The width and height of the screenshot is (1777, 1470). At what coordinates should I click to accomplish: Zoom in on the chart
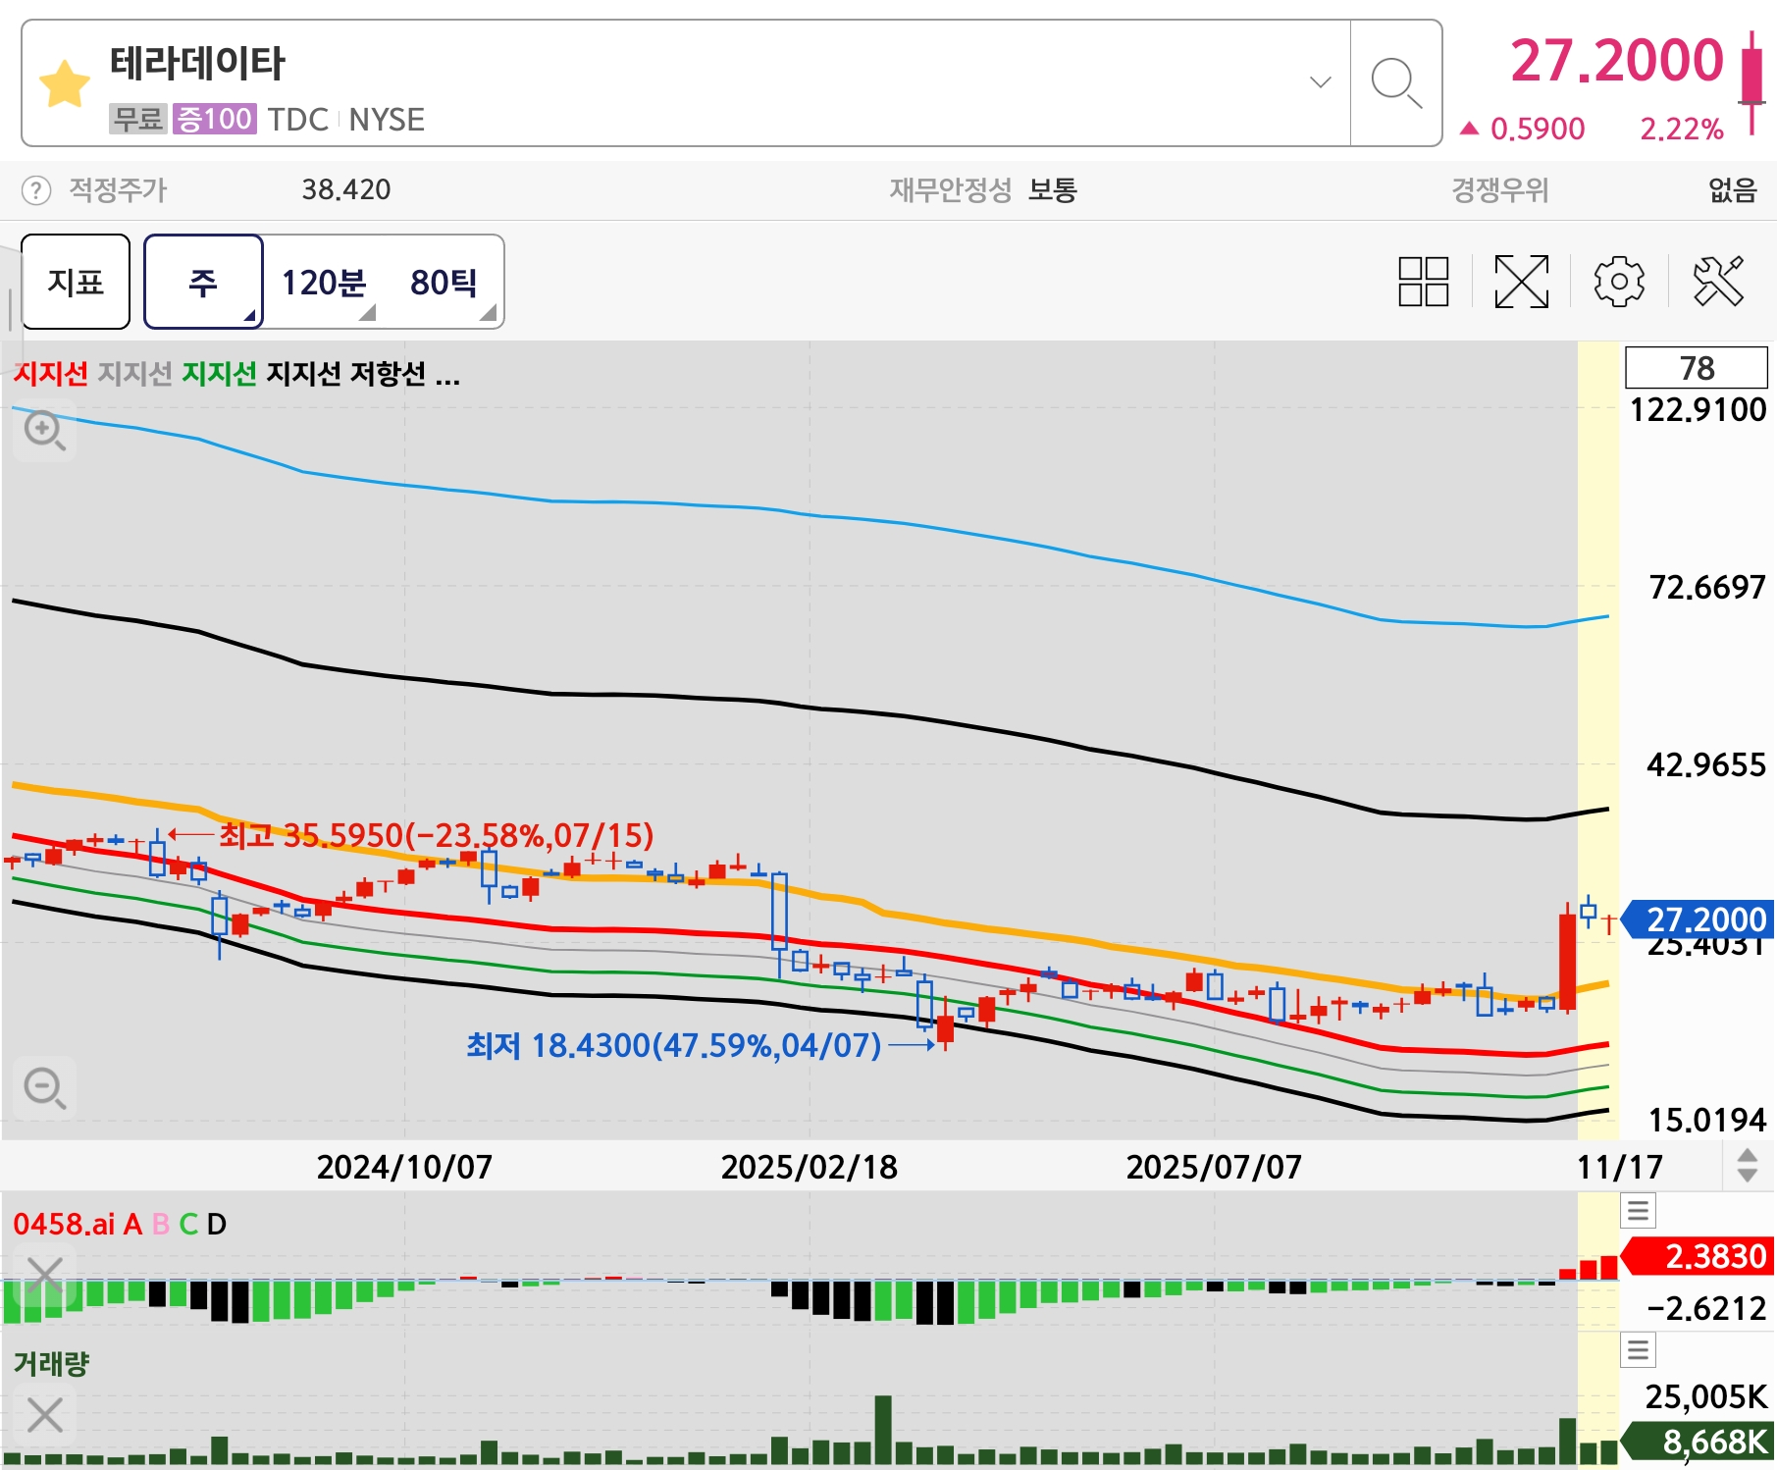[x=44, y=430]
